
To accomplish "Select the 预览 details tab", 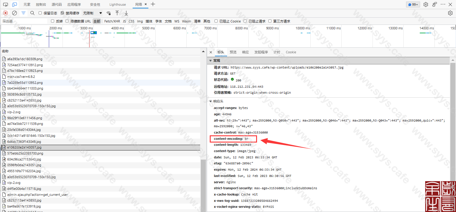I will tap(233, 52).
